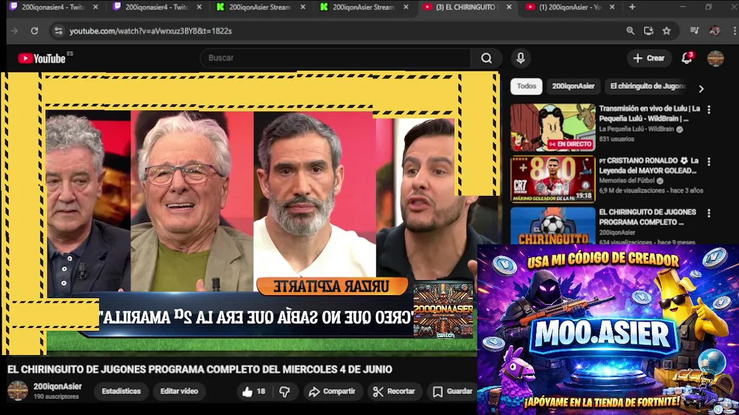This screenshot has width=739, height=415.
Task: Click the Editar vídeo button
Action: point(179,391)
